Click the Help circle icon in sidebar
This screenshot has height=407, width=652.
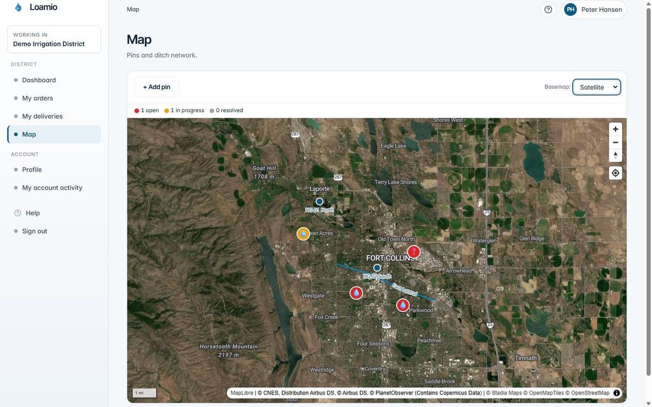click(17, 213)
